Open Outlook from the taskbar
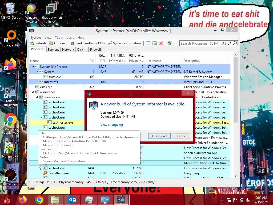 [72, 200]
